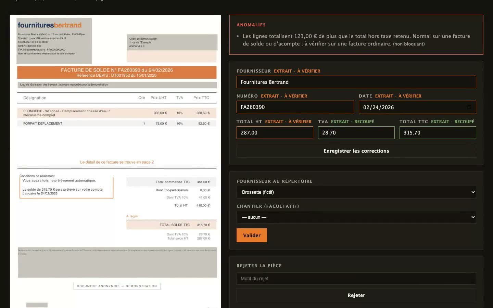The width and height of the screenshot is (493, 308).
Task: Select the Prix UHT column header
Action: point(159,98)
